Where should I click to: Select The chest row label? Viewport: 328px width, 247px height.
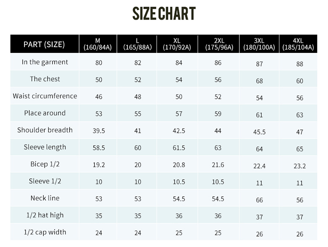(45, 79)
